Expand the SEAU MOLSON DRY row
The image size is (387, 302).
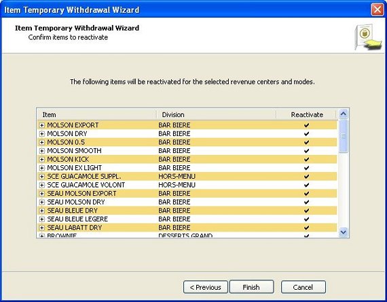[x=41, y=202]
